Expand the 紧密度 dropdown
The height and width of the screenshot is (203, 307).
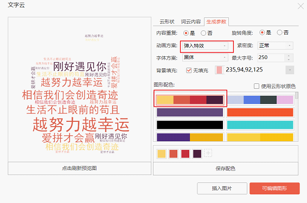click(x=276, y=45)
